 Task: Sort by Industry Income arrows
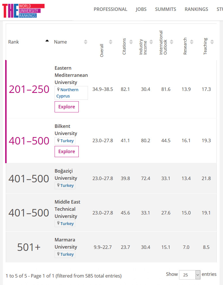coord(151,42)
